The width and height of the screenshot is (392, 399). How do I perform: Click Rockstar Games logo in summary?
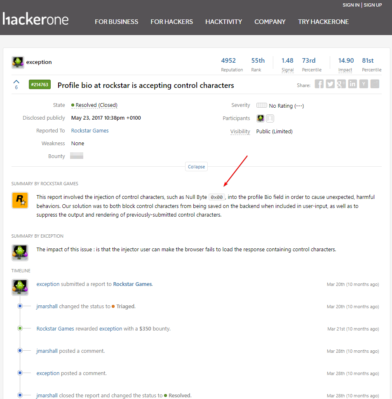pyautogui.click(x=20, y=200)
